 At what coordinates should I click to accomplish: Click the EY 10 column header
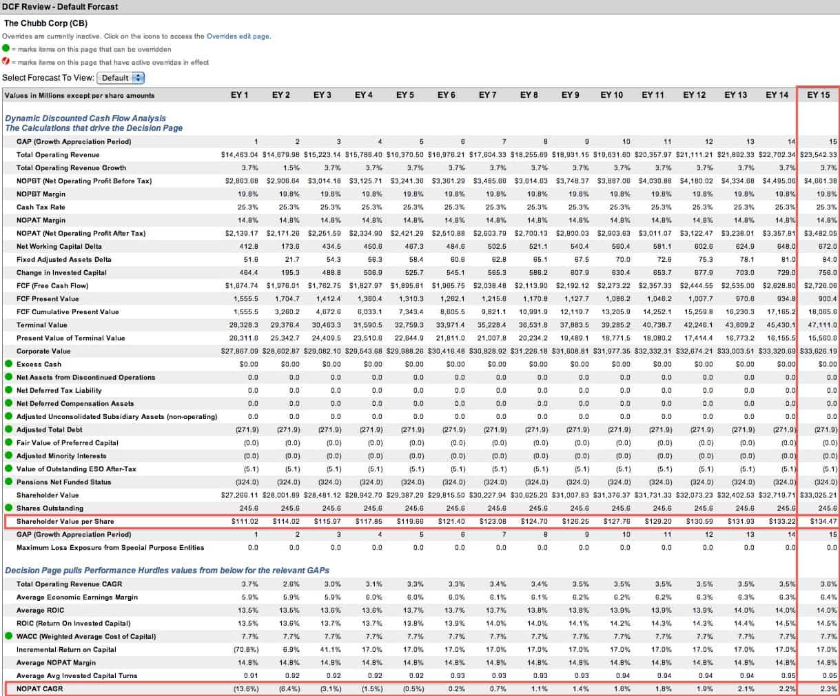pyautogui.click(x=611, y=95)
